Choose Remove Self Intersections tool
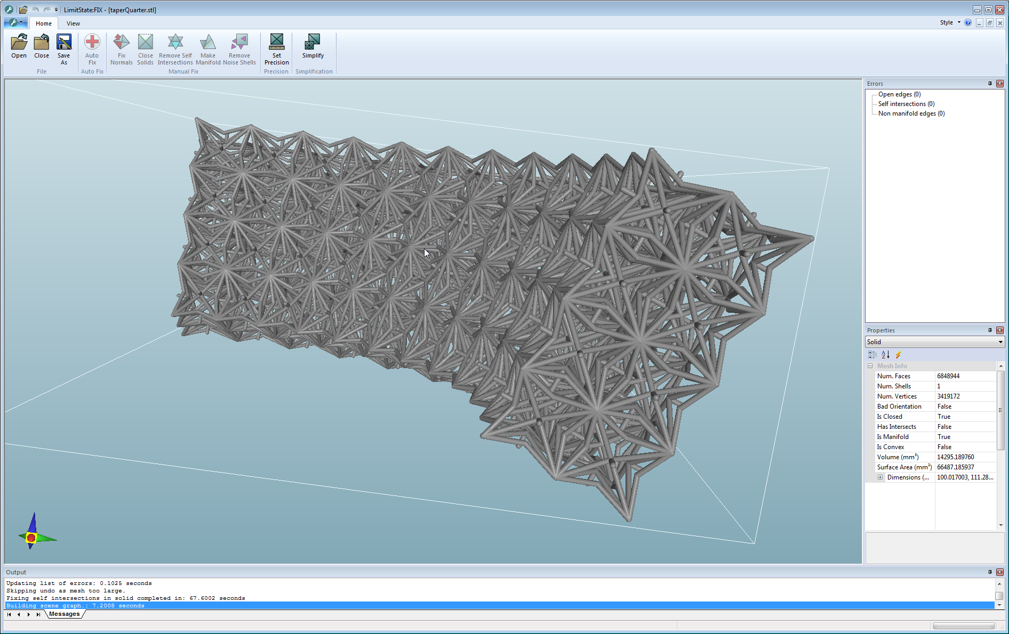The height and width of the screenshot is (634, 1009). click(x=175, y=49)
